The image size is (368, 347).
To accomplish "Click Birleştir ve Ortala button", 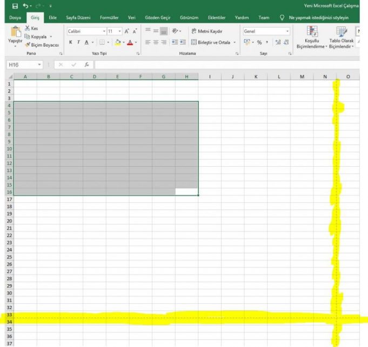I will [211, 42].
